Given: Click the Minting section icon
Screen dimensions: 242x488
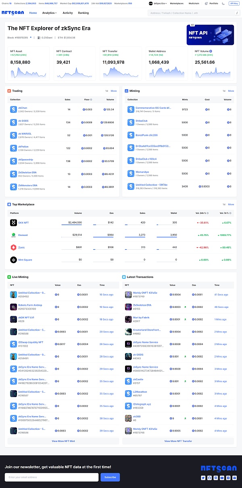Looking at the screenshot, I should tap(126, 91).
